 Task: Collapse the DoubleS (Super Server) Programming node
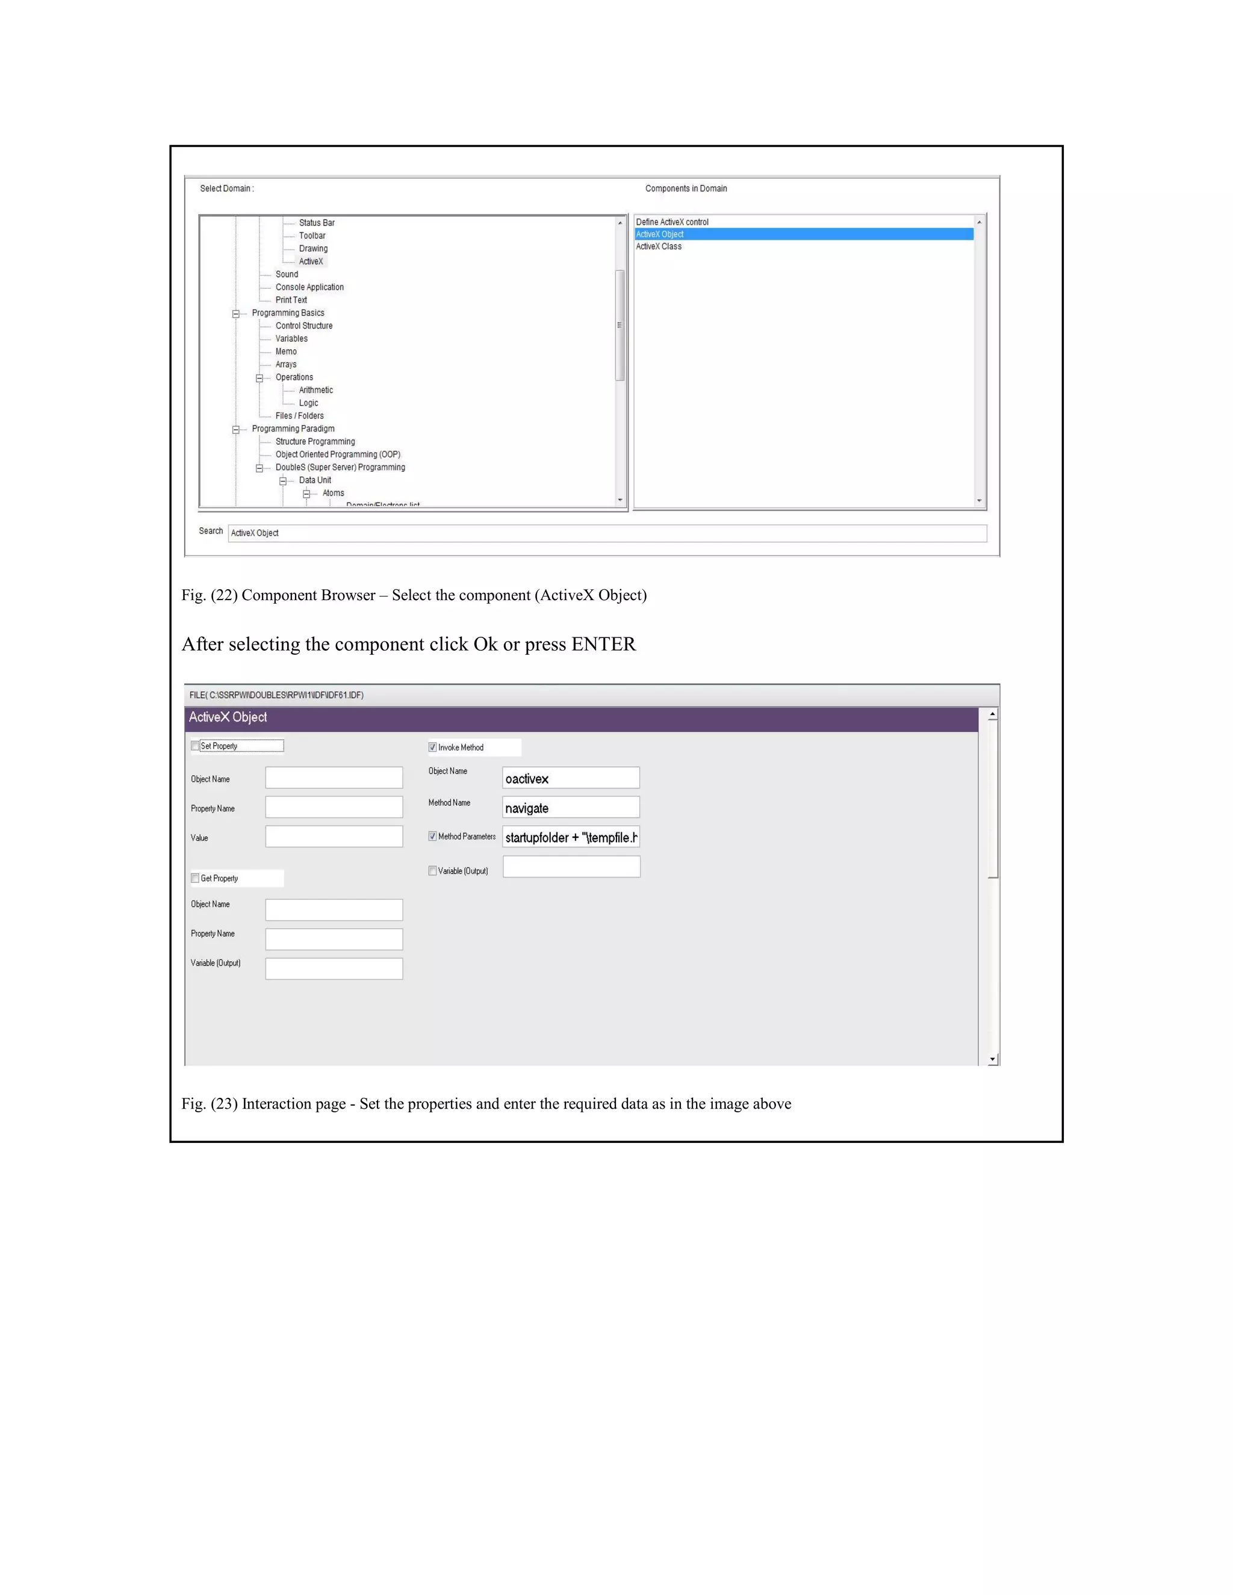click(259, 468)
